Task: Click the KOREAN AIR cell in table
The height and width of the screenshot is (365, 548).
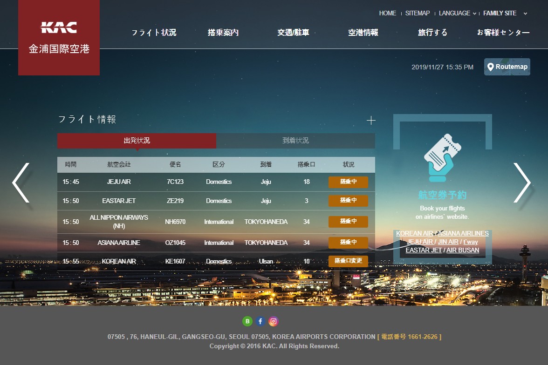Action: [119, 261]
